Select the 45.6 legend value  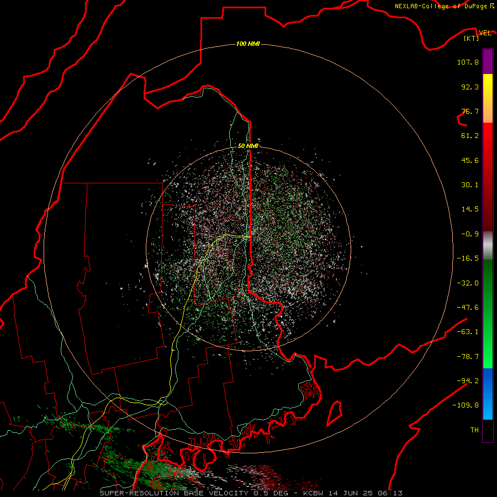(470, 160)
